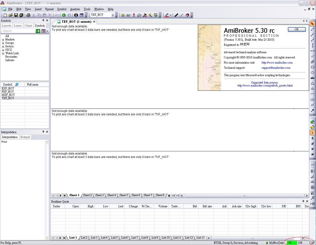Screen dimensions: 316x245
Task: Close the TXF_HOT (1-minute) chart tab
Action: (94, 22)
